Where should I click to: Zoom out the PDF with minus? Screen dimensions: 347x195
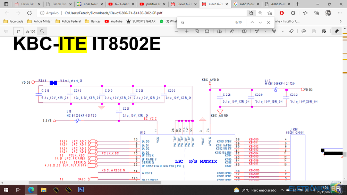click(177, 31)
